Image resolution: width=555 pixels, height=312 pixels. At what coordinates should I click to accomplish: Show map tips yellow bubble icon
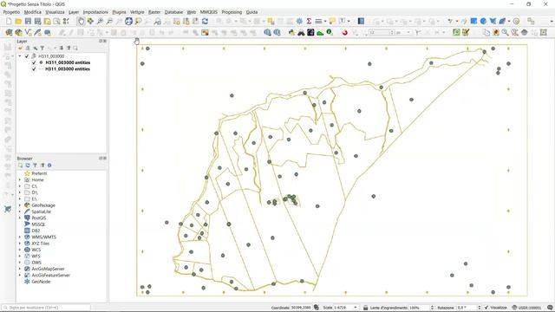click(332, 21)
